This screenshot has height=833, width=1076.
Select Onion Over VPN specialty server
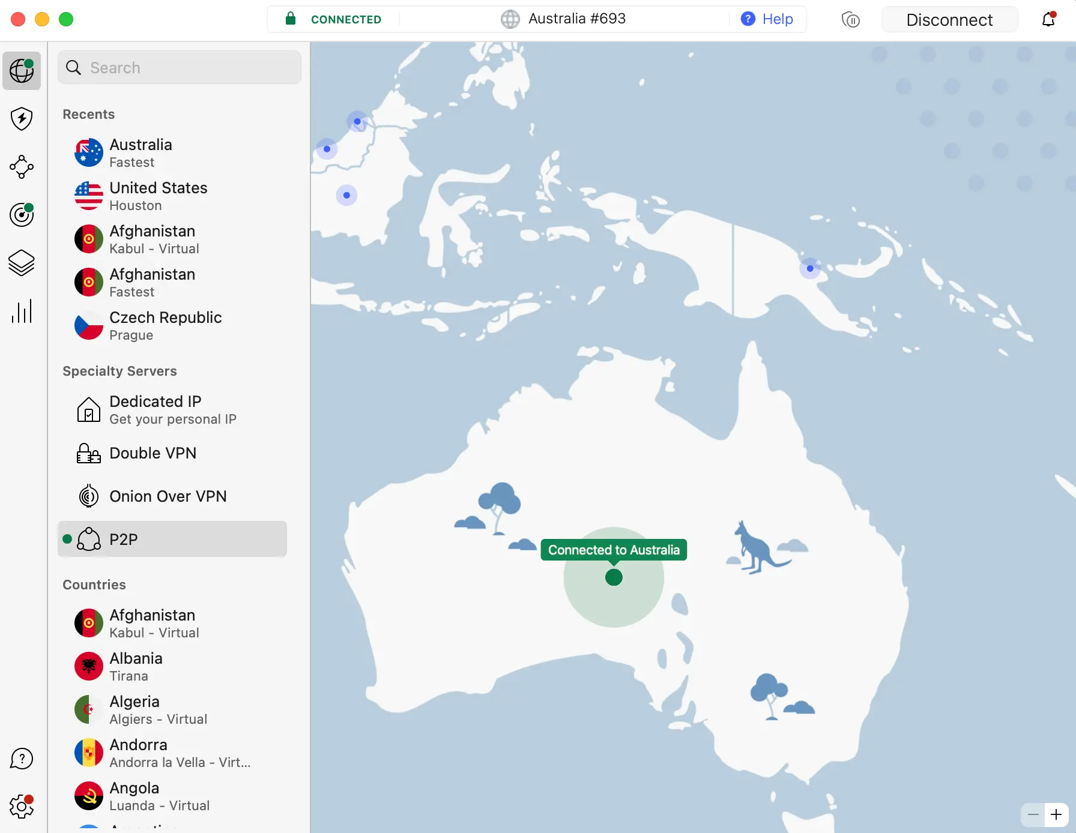point(172,496)
